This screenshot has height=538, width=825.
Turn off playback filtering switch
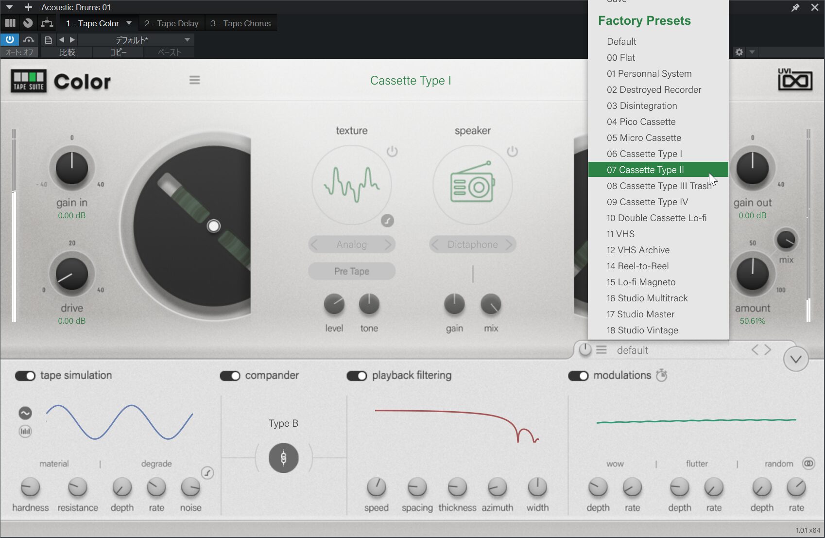pyautogui.click(x=357, y=376)
